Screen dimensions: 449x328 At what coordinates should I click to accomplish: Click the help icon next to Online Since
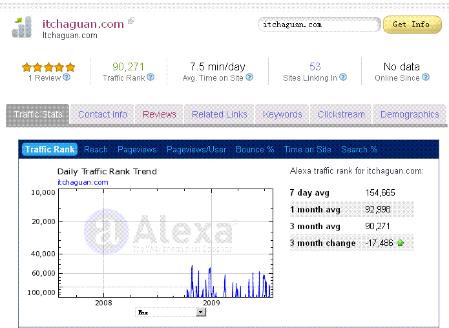point(426,77)
